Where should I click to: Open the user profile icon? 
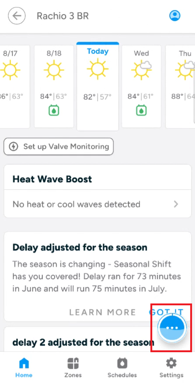175,16
